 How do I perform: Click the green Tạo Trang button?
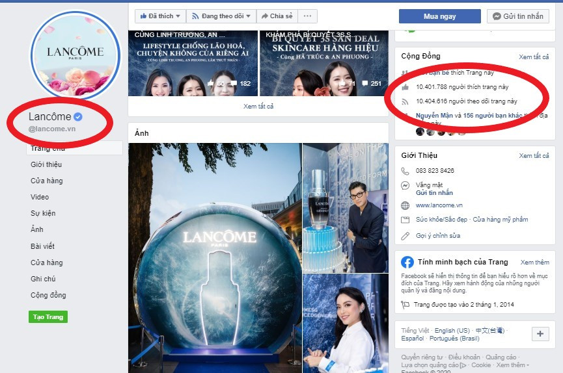point(48,317)
